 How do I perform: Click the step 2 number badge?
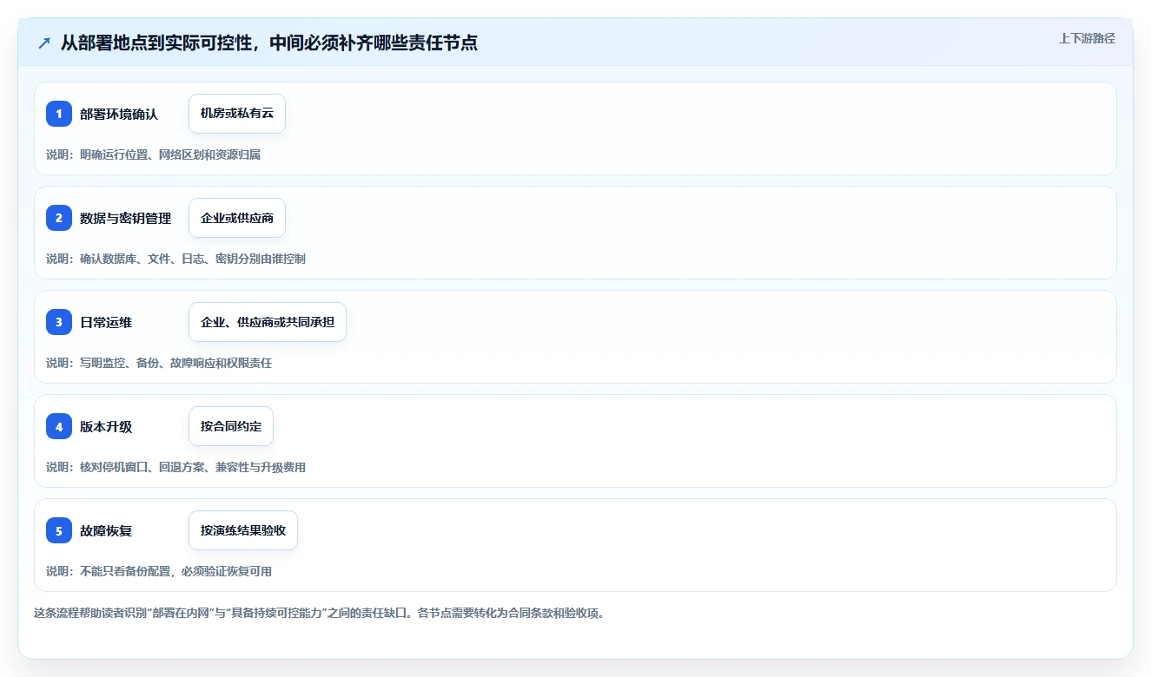(59, 218)
